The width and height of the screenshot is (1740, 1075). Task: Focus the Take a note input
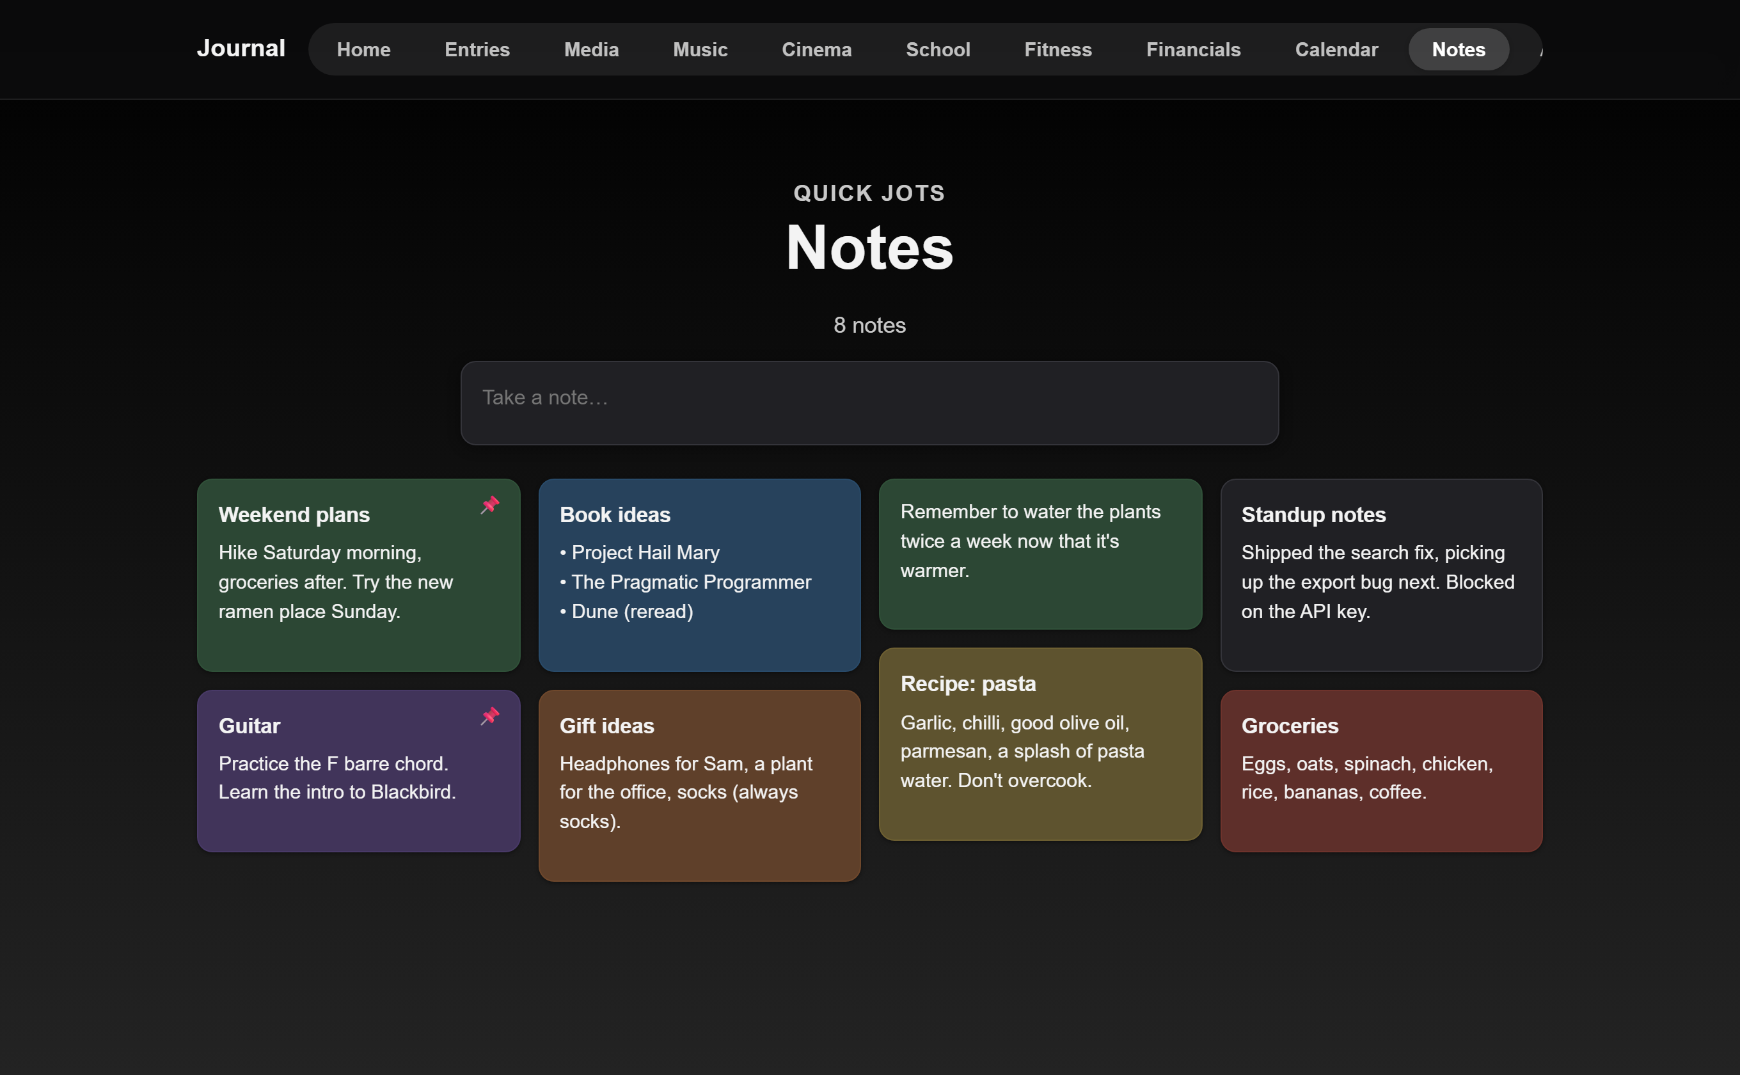[869, 403]
